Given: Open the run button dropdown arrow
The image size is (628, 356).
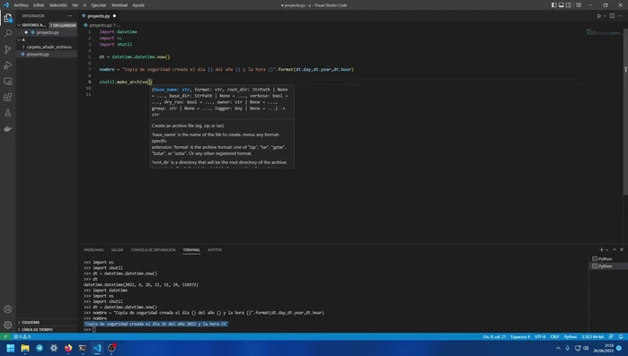Looking at the screenshot, I should (x=605, y=16).
